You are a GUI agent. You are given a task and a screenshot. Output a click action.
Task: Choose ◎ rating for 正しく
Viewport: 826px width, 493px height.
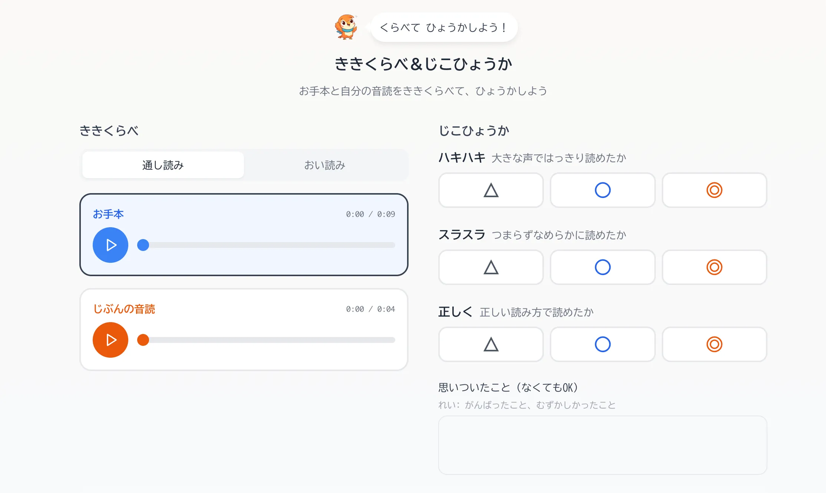(714, 344)
